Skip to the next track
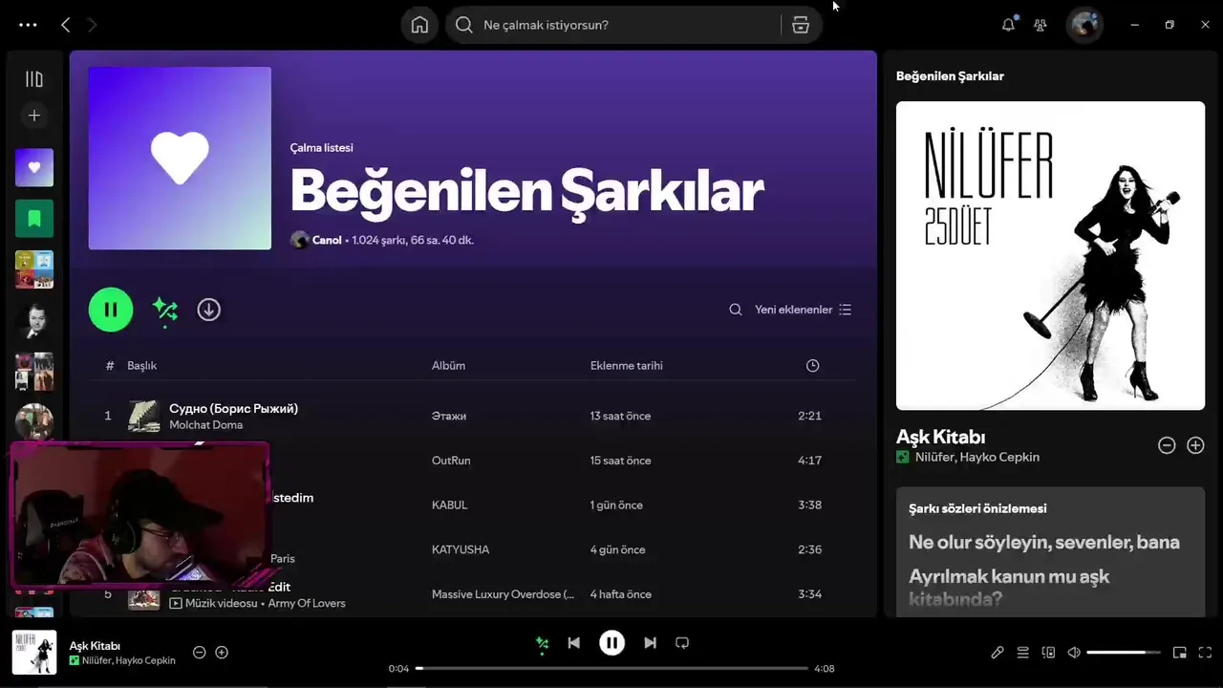Screen dimensions: 1223x688 [651, 643]
